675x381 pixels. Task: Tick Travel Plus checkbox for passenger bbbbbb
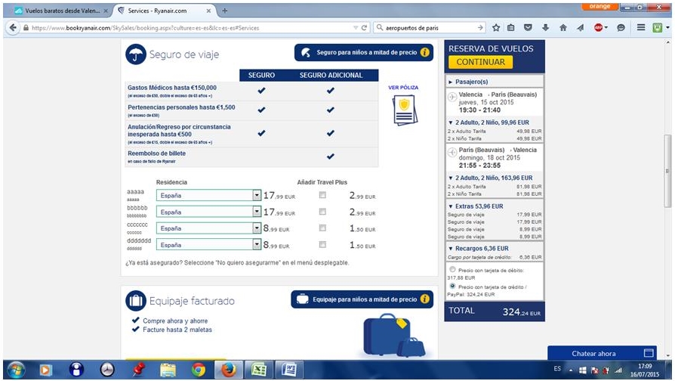click(x=322, y=212)
